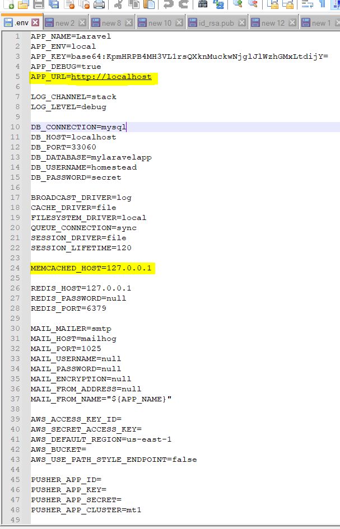Click the Save All stacked floppies icon
Viewport: 340px width, 529px height.
(x=54, y=4)
